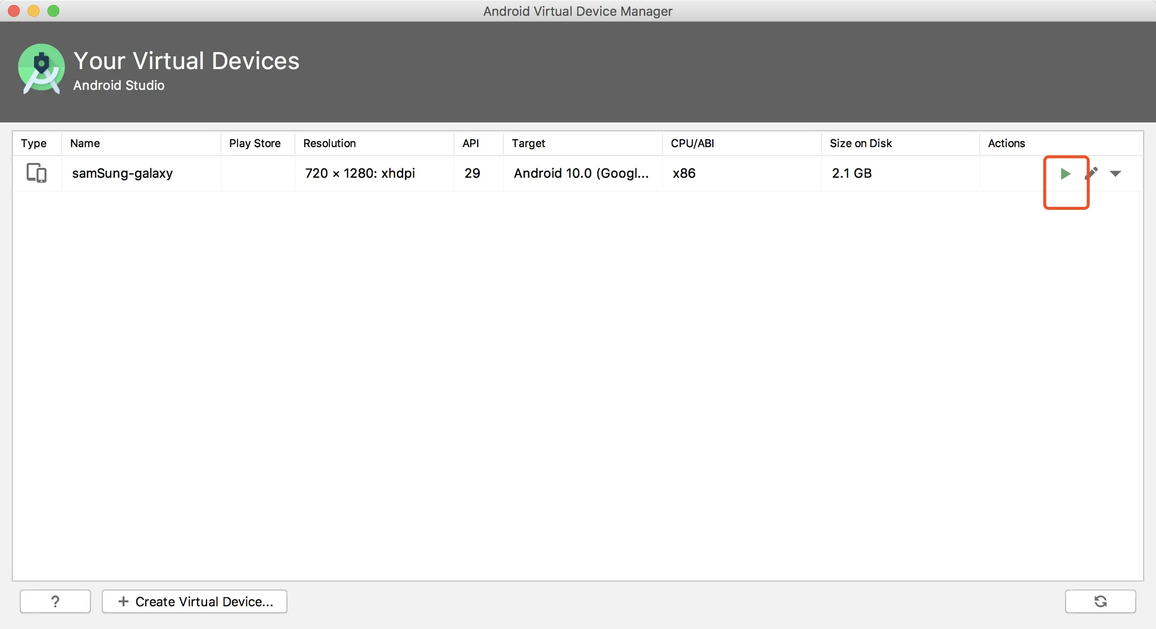Click the refresh icon button
The height and width of the screenshot is (629, 1156).
tap(1100, 601)
